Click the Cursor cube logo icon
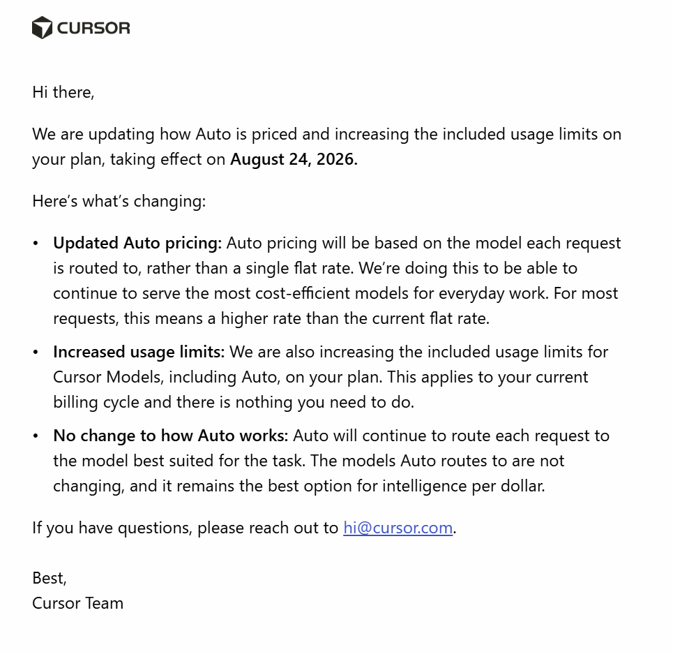Screen dimensions: 673x652 click(x=42, y=27)
